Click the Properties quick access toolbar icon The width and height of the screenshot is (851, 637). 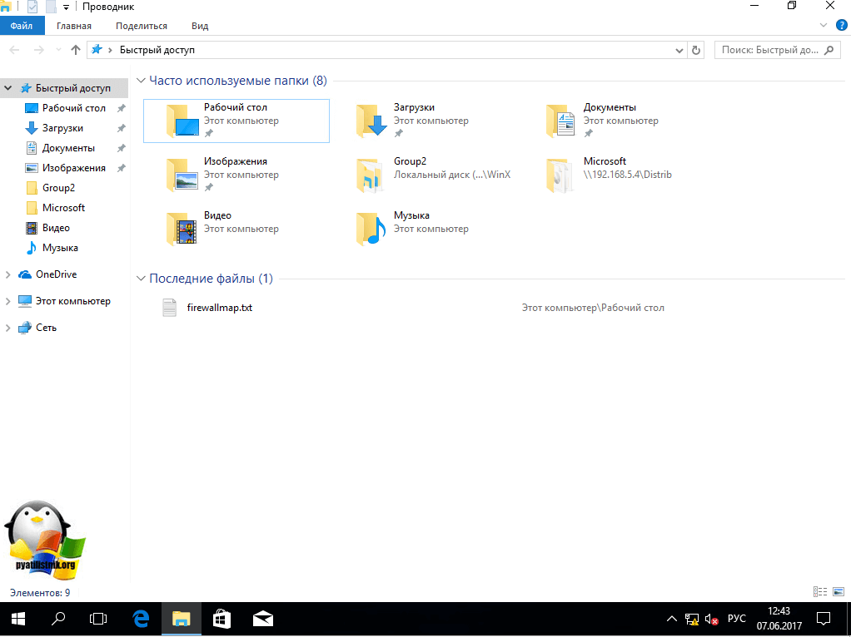pyautogui.click(x=32, y=7)
